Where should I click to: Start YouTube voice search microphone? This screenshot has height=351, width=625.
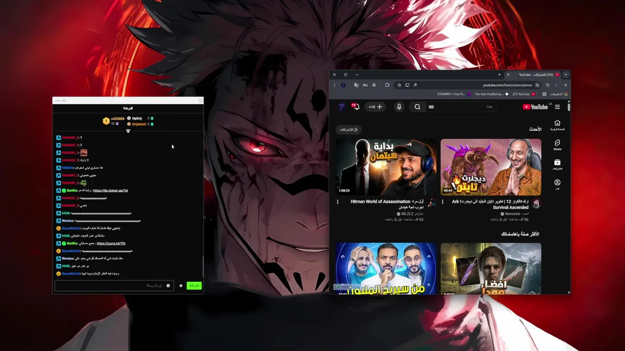pos(399,107)
